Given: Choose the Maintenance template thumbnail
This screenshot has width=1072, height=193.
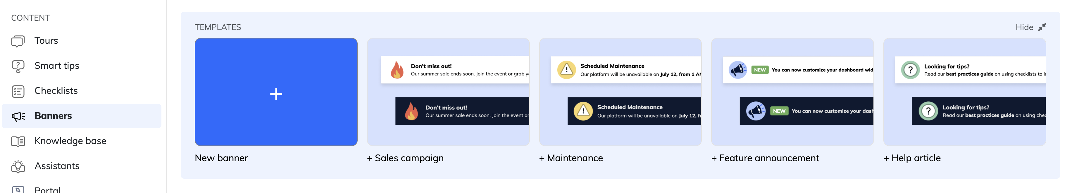Looking at the screenshot, I should 620,92.
